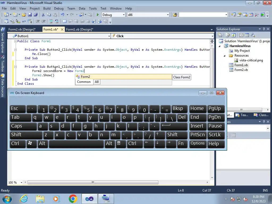The image size is (272, 204).
Task: Click the code editor horizontal scrollbar
Action: click(x=93, y=182)
